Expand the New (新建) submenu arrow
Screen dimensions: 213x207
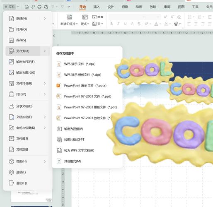pos(45,19)
